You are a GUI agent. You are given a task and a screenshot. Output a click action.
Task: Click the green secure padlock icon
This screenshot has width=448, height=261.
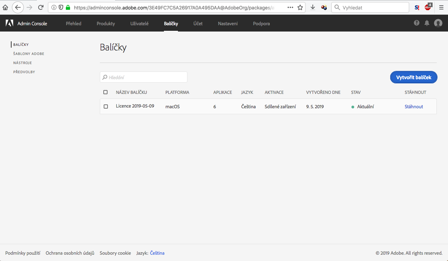click(x=68, y=7)
